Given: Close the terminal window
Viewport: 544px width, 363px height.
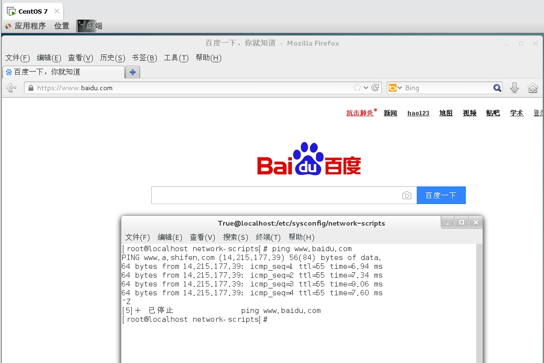Looking at the screenshot, I should click(476, 223).
